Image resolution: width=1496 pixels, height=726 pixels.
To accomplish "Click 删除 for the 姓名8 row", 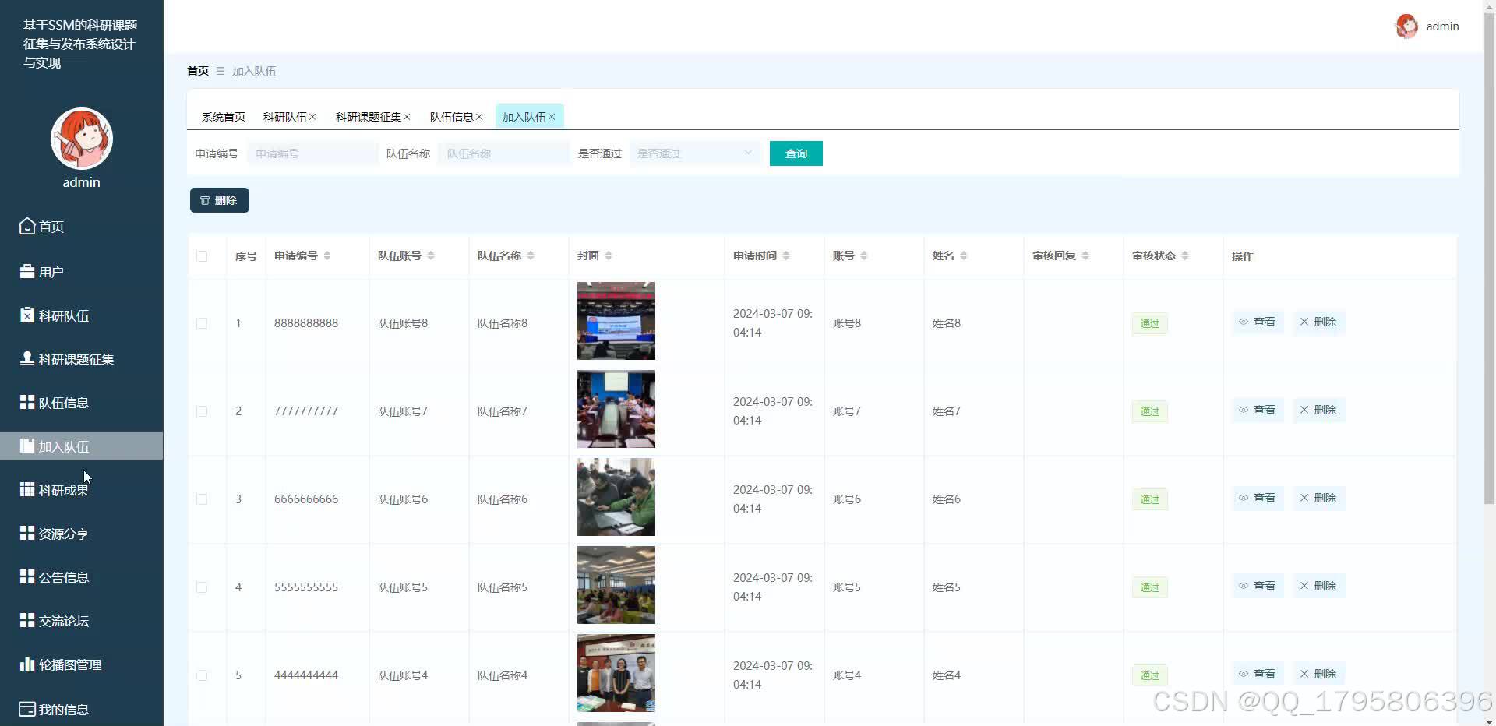I will tap(1318, 322).
